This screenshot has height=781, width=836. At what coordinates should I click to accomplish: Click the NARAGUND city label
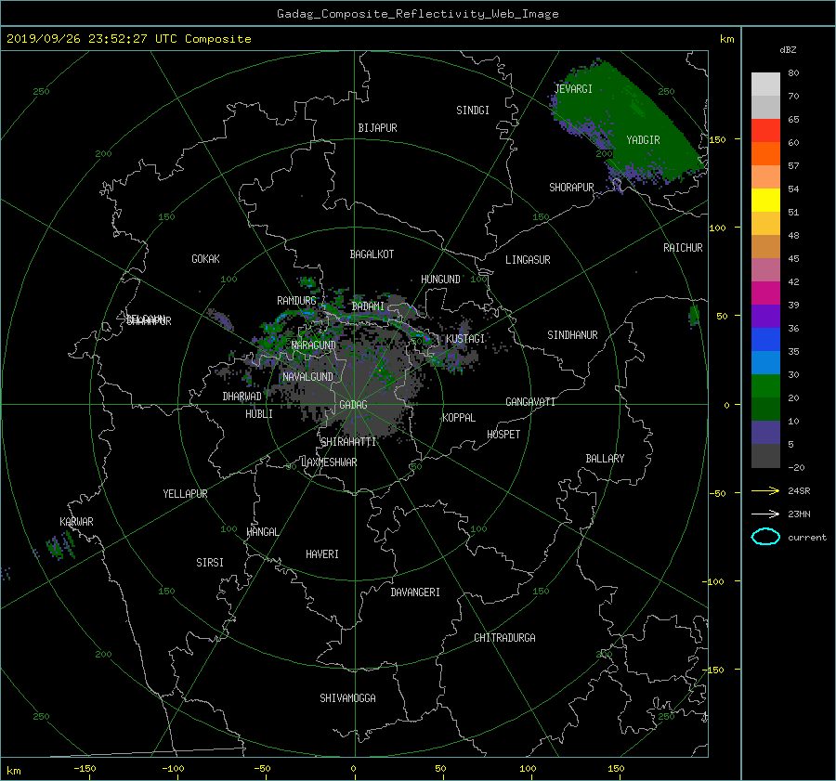(x=314, y=345)
